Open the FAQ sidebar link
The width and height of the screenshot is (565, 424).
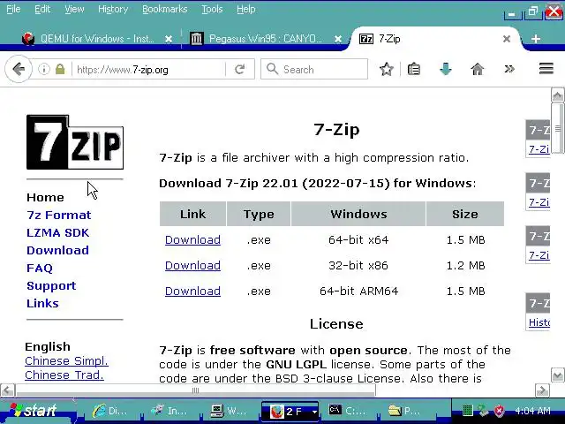click(x=40, y=268)
